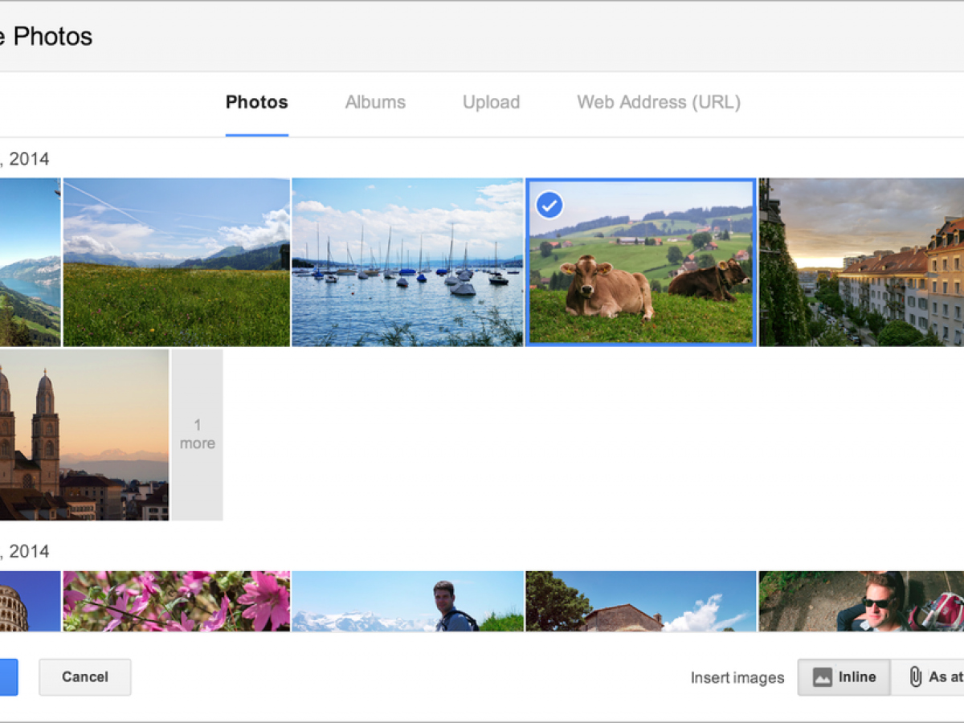The height and width of the screenshot is (723, 964).
Task: Select the man with backpack photo
Action: (407, 601)
